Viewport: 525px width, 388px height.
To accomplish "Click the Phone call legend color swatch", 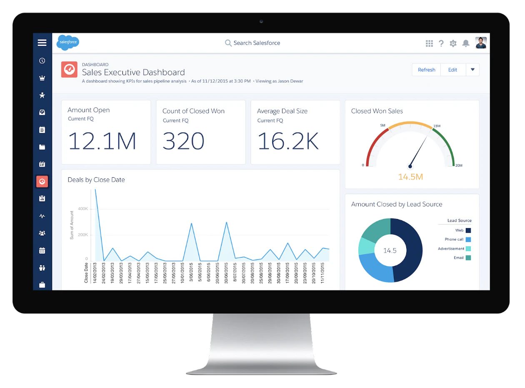I will click(468, 239).
